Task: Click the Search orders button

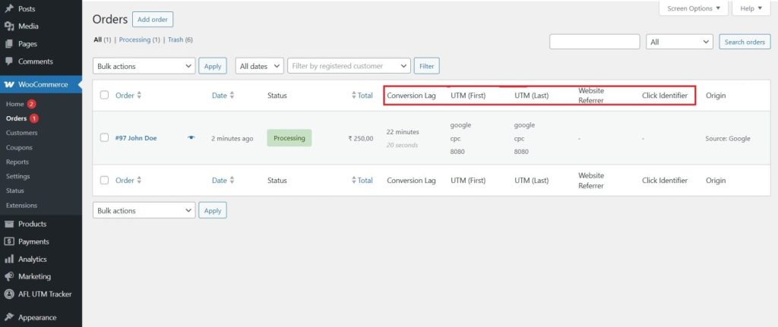Action: click(x=745, y=42)
